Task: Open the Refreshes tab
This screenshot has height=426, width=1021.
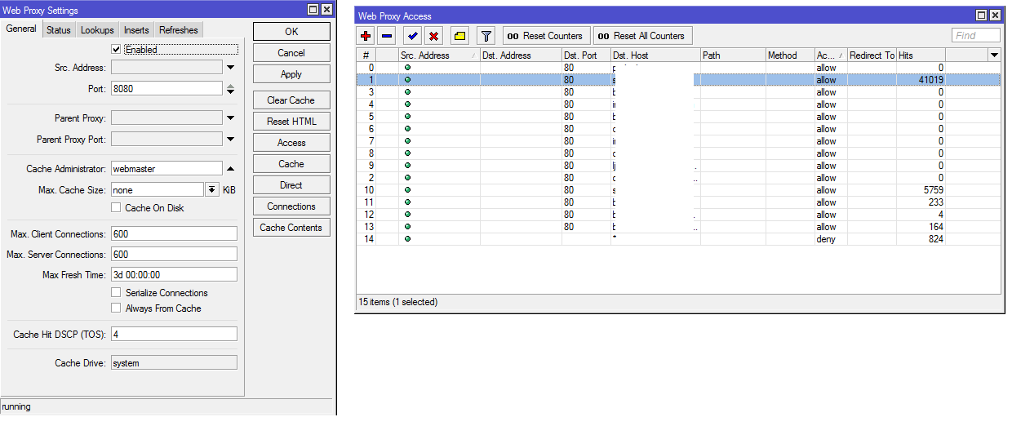Action: 179,30
